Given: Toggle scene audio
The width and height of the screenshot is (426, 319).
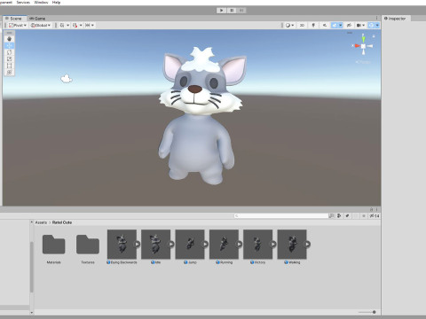Looking at the screenshot, I should [x=325, y=26].
